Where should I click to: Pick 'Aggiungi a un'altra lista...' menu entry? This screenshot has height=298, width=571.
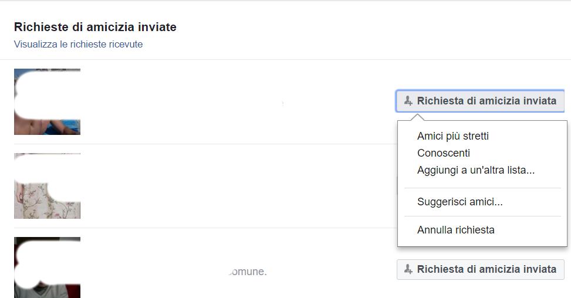coord(475,171)
